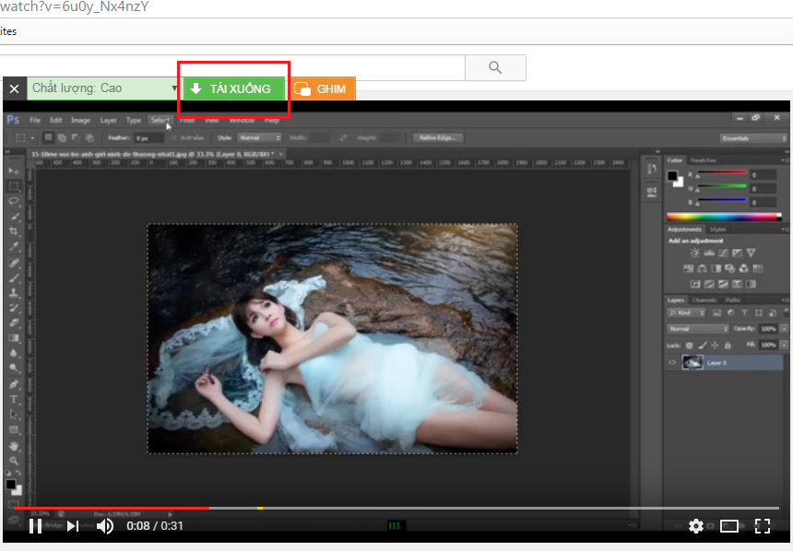Click the green TẢI XUỐNG download button
The image size is (793, 551).
234,88
